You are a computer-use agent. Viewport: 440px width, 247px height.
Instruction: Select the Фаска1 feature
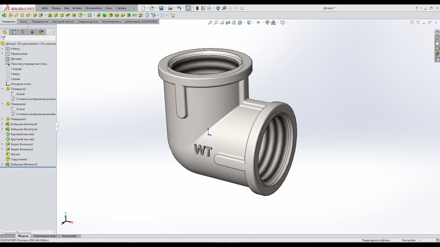[x=13, y=154]
